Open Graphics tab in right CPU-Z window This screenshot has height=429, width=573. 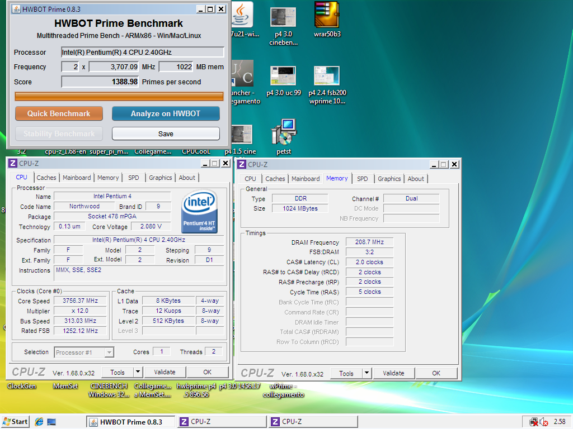coord(389,179)
